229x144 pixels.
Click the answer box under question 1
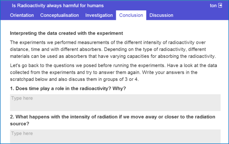point(115,103)
